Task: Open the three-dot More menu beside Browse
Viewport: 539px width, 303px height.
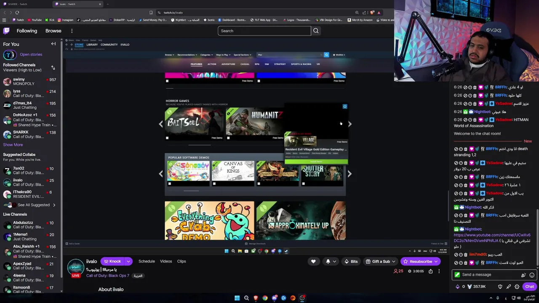Action: tap(72, 31)
